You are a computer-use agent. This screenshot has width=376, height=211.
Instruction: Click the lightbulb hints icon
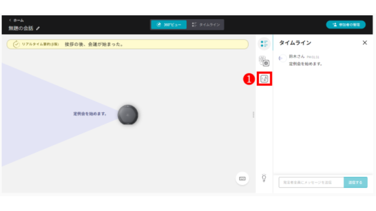[264, 178]
